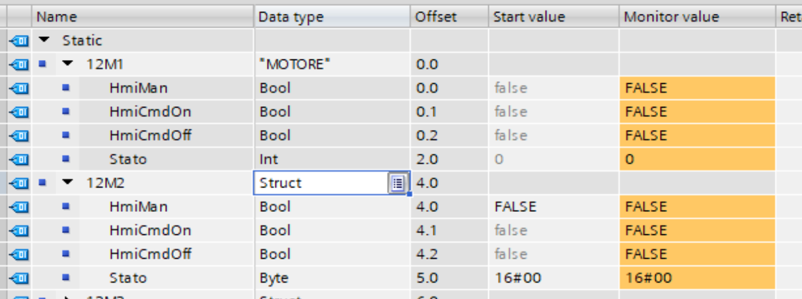Click the FALSE start value of 12M2 HmiMan

pos(516,207)
